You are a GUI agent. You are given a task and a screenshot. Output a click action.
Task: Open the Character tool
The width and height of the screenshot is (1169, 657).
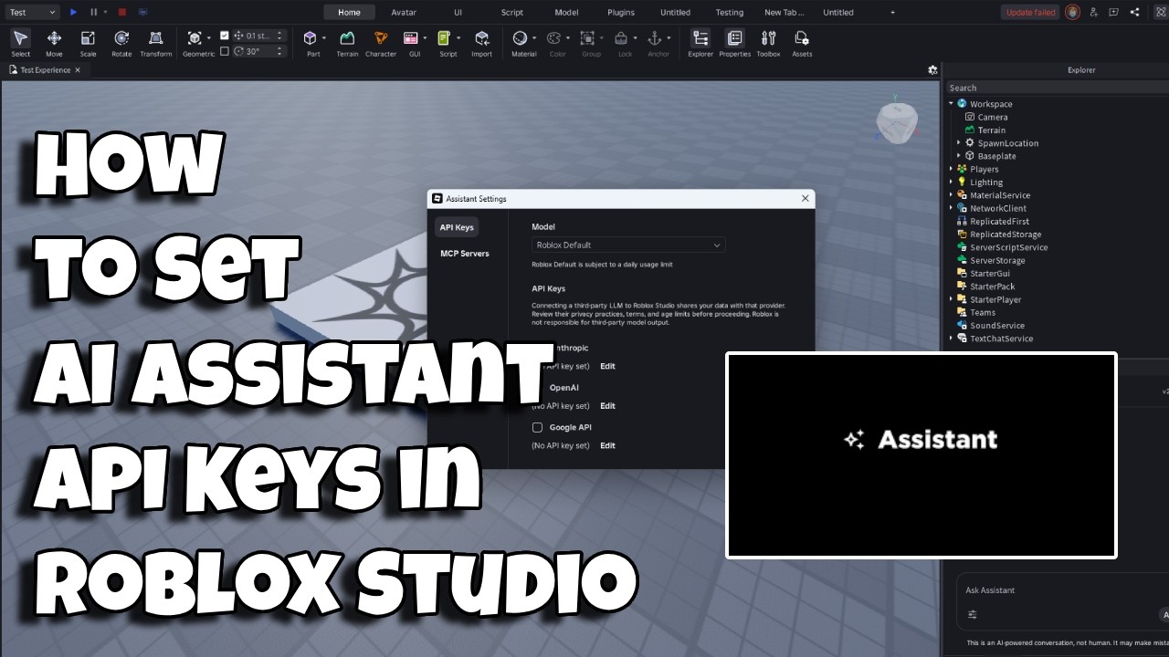click(x=381, y=42)
